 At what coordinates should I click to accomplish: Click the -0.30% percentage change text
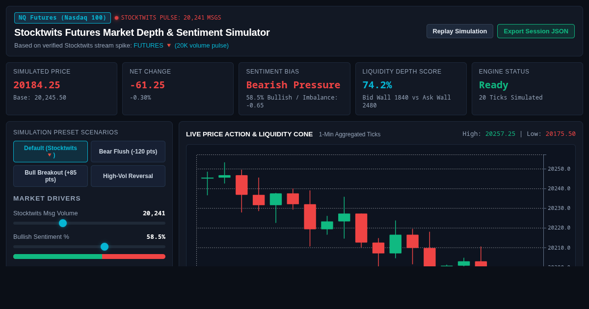coord(140,98)
